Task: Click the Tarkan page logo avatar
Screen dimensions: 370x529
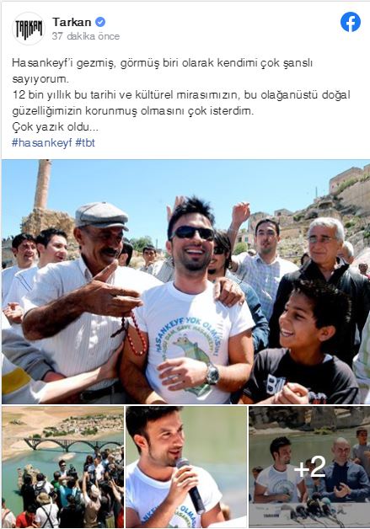Action: [x=29, y=29]
